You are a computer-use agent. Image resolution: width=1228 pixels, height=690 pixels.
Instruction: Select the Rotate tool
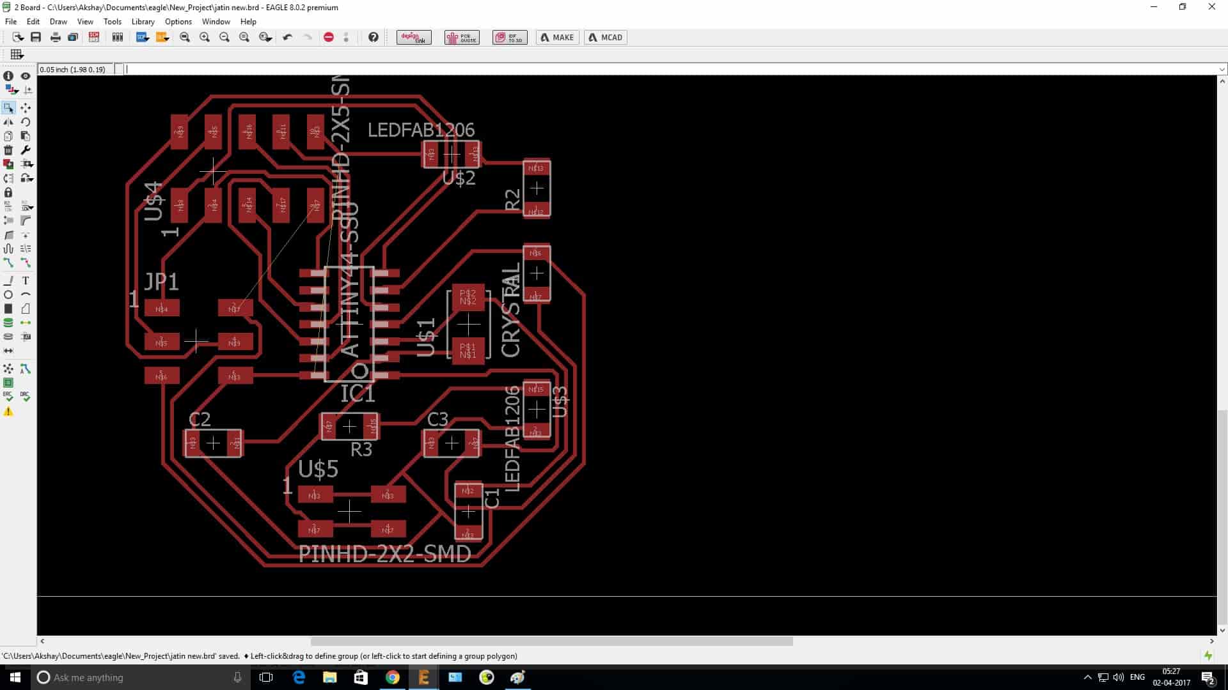26,122
